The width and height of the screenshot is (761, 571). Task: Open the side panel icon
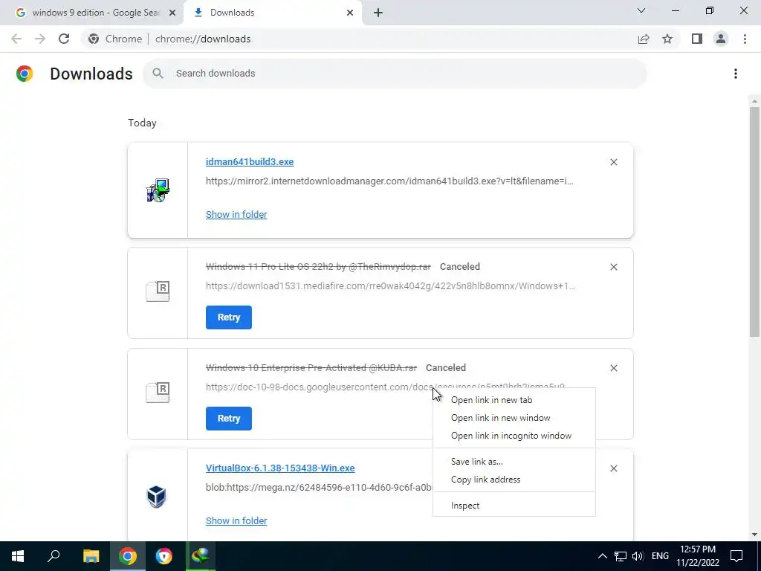(x=697, y=39)
